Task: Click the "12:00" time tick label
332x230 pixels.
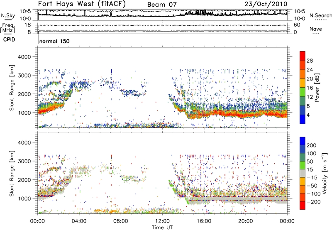Action: (162, 221)
